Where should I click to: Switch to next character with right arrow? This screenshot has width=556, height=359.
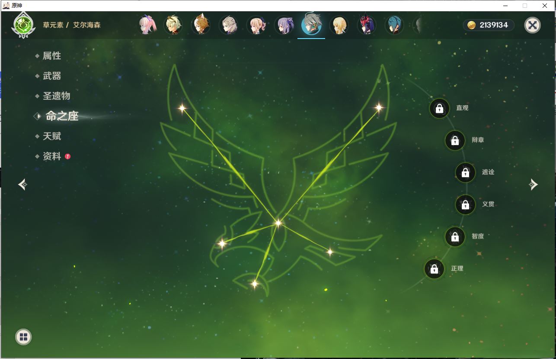[x=533, y=185]
